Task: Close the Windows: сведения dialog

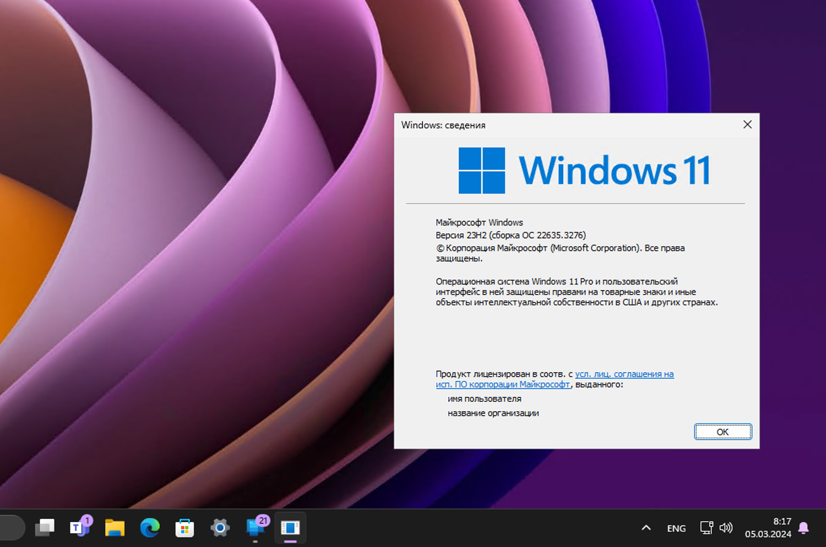Action: [x=747, y=124]
